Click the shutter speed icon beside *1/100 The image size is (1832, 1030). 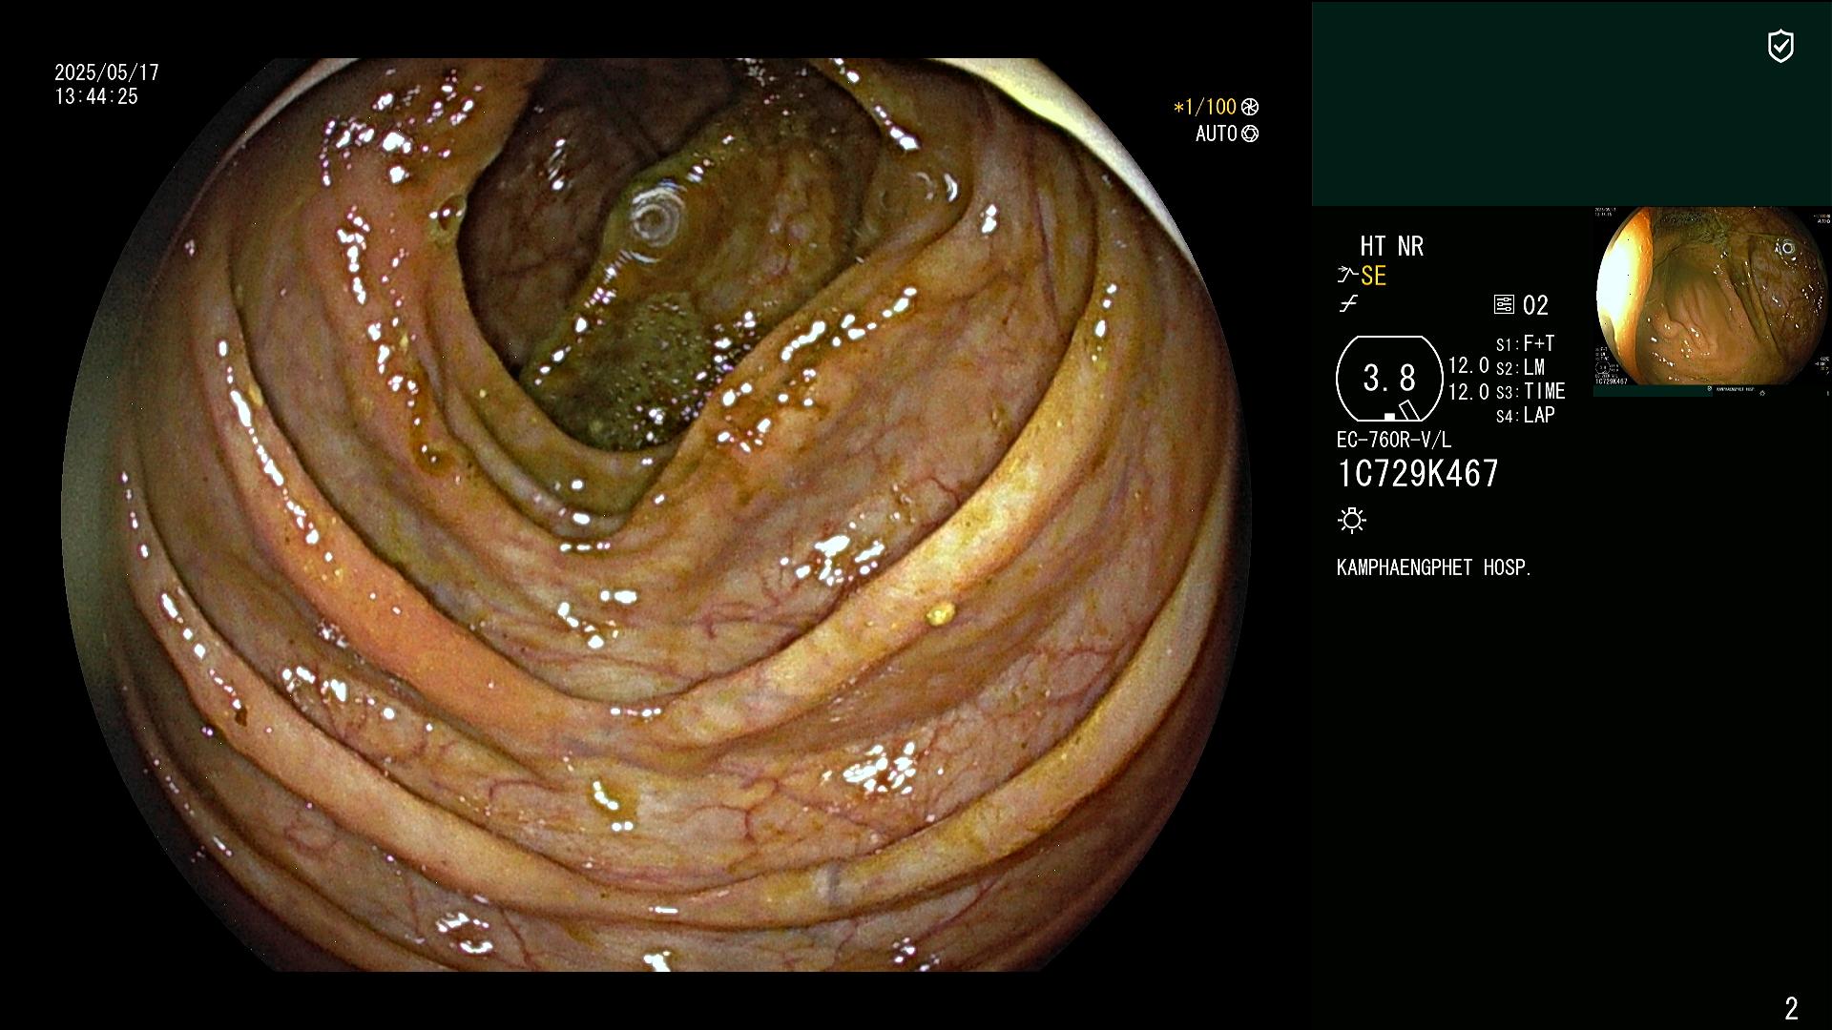(x=1250, y=107)
